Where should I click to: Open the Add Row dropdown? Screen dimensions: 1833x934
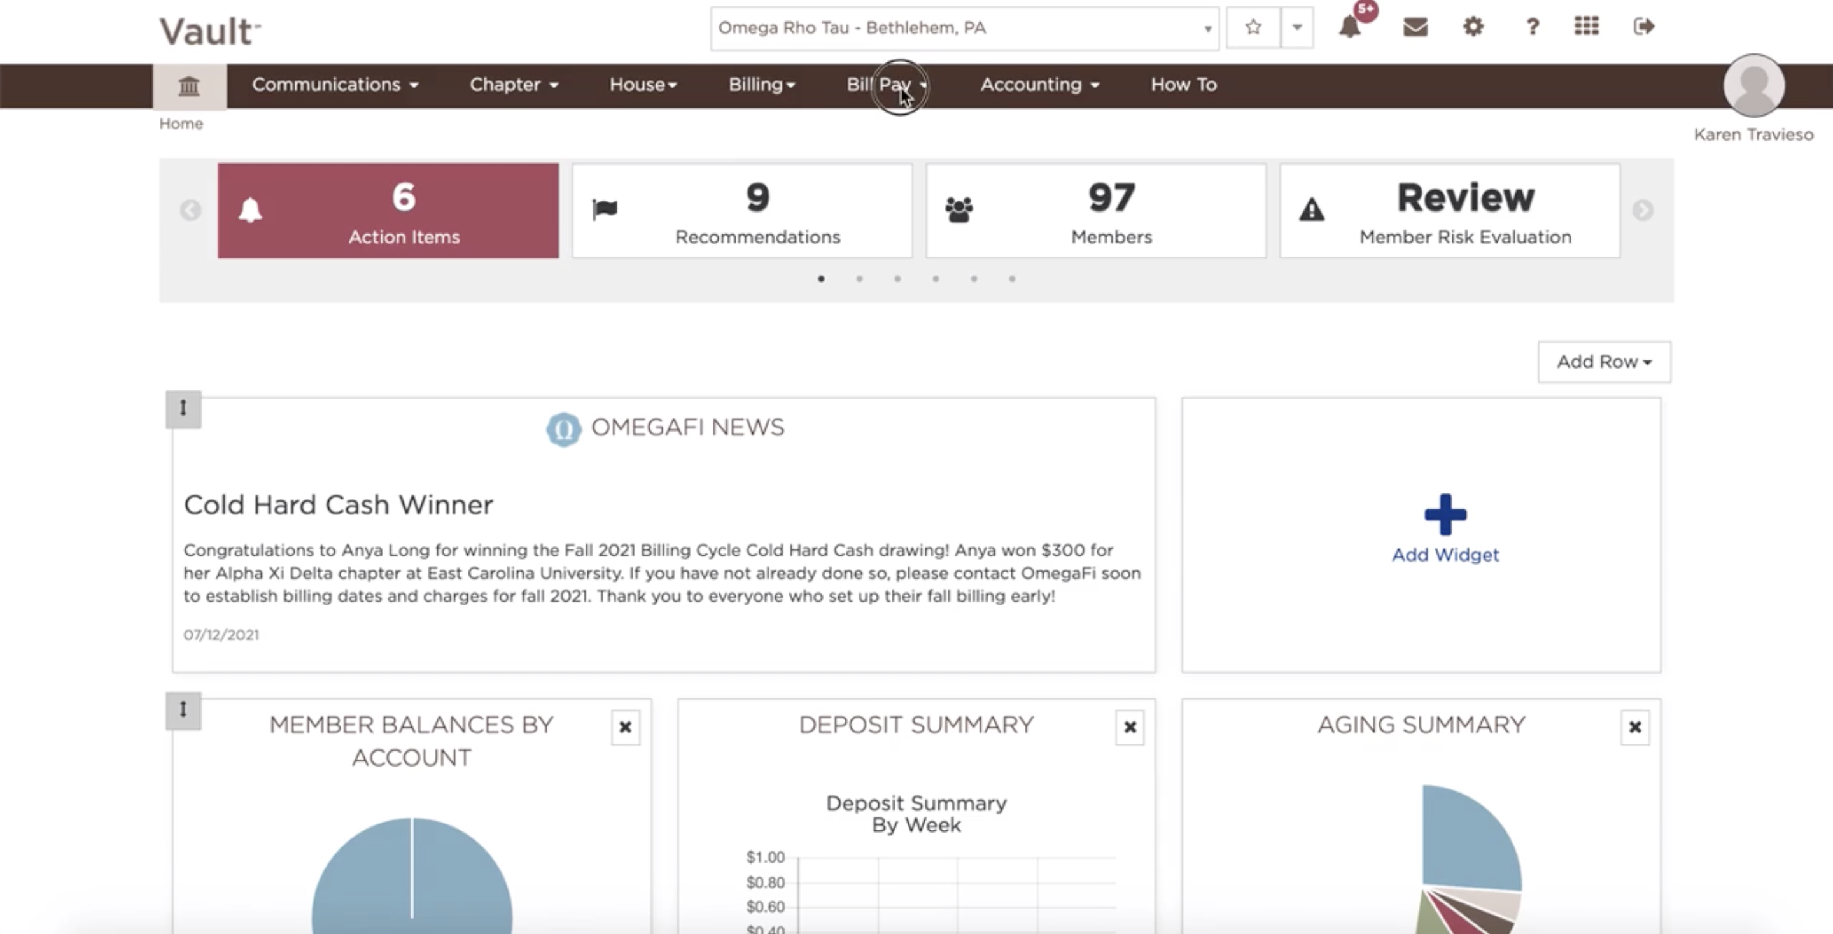tap(1604, 362)
